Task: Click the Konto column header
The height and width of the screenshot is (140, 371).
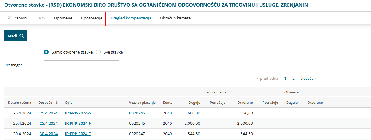Action: [168, 103]
